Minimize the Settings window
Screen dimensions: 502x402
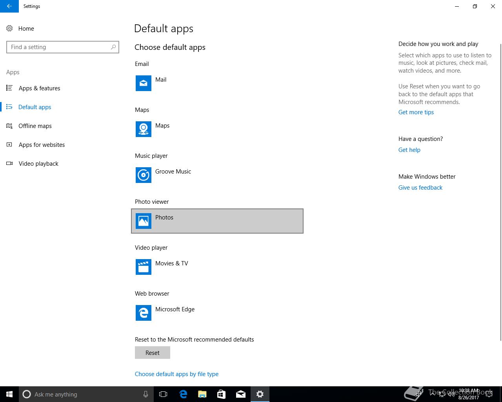[457, 6]
